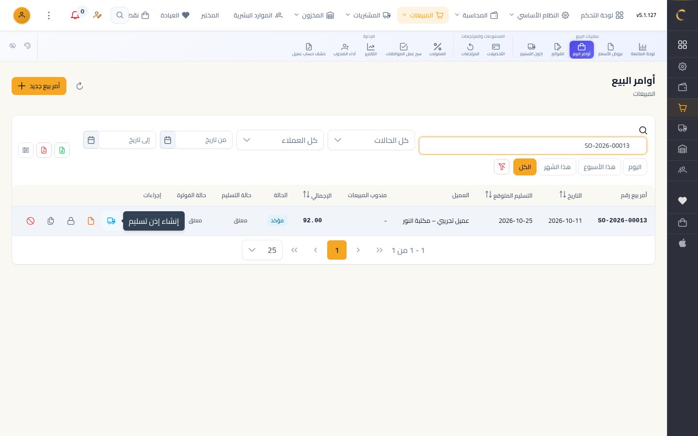Select the الكل all filter chip
This screenshot has height=436, width=698.
tap(525, 167)
